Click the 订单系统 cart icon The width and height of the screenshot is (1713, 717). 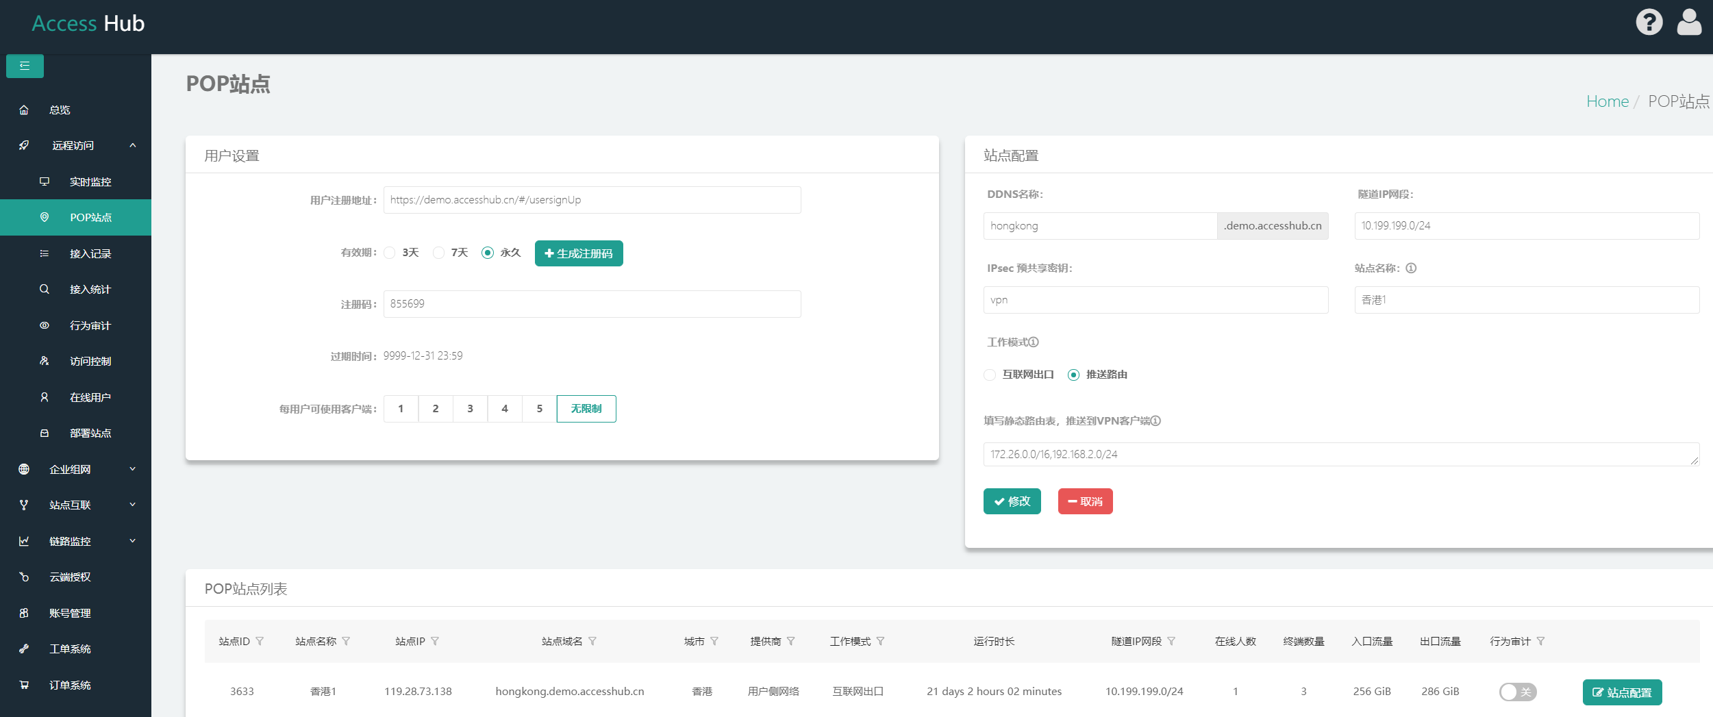(x=24, y=685)
